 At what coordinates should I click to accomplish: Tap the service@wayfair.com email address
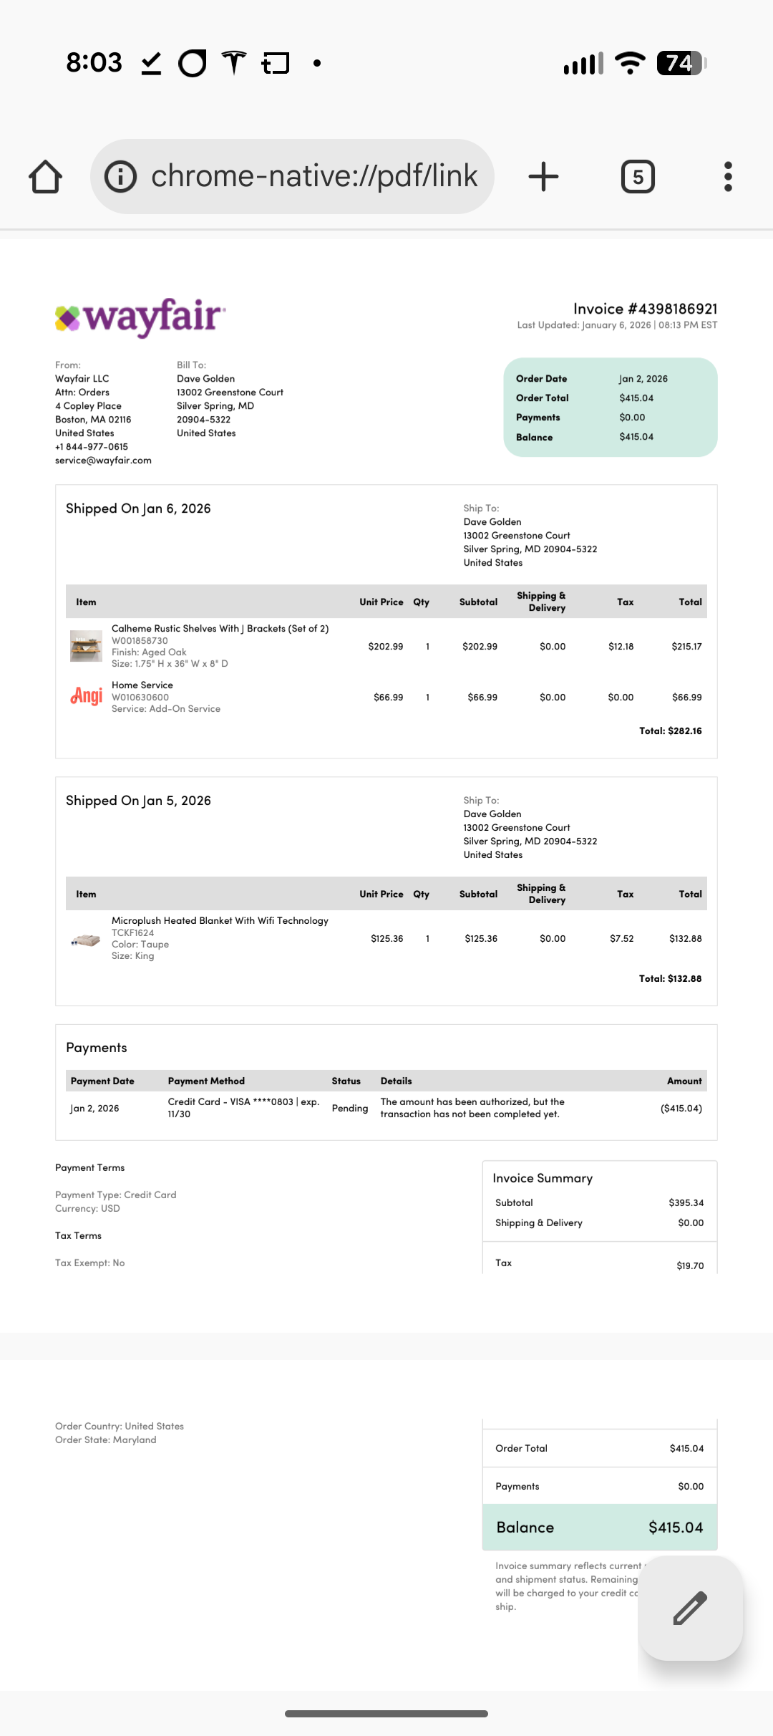pos(103,460)
